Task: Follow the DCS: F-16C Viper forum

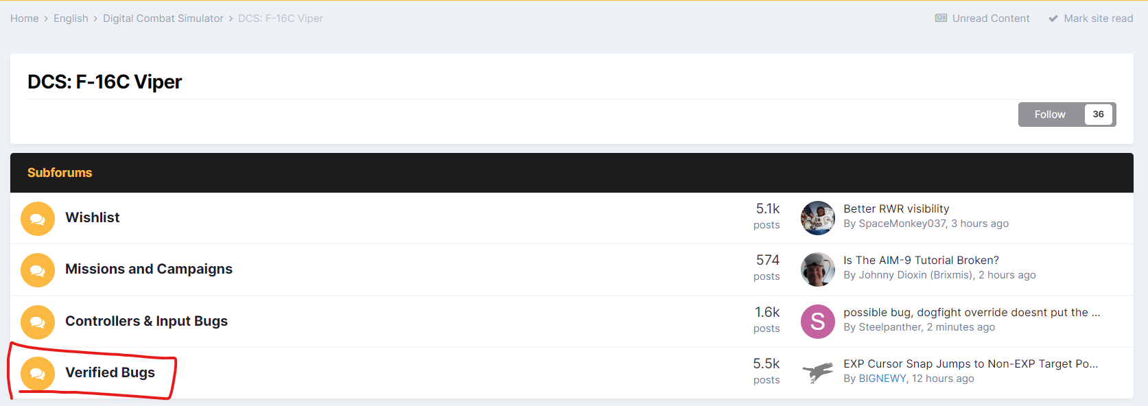Action: click(1050, 115)
